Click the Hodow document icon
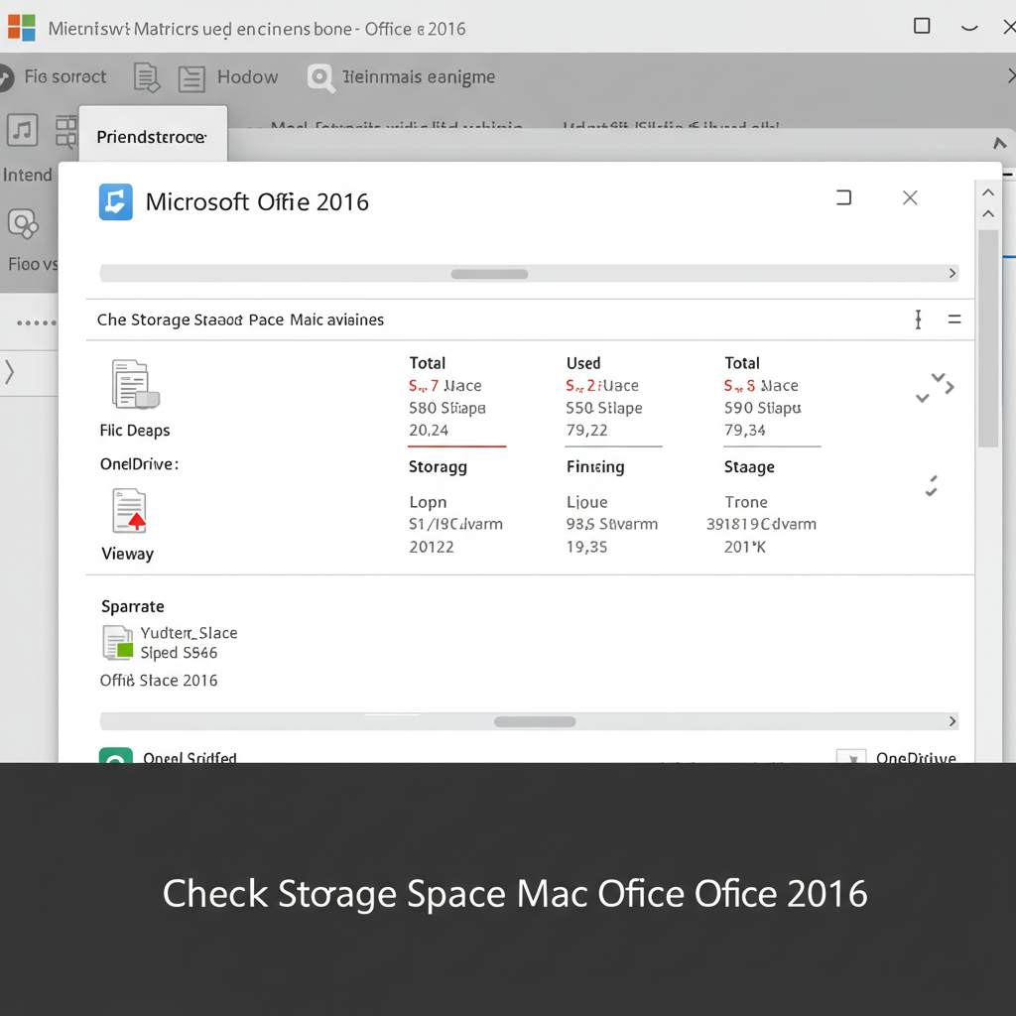The height and width of the screenshot is (1016, 1016). (x=191, y=78)
